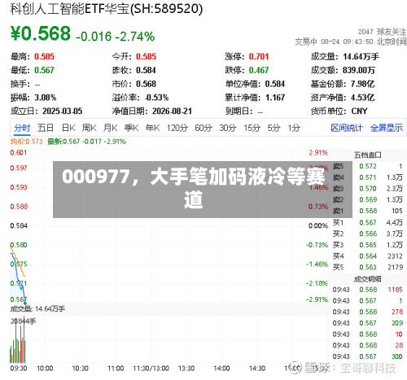Screen dimensions: 407x380
Task: Select the 30分 interval tab
Action: click(228, 128)
